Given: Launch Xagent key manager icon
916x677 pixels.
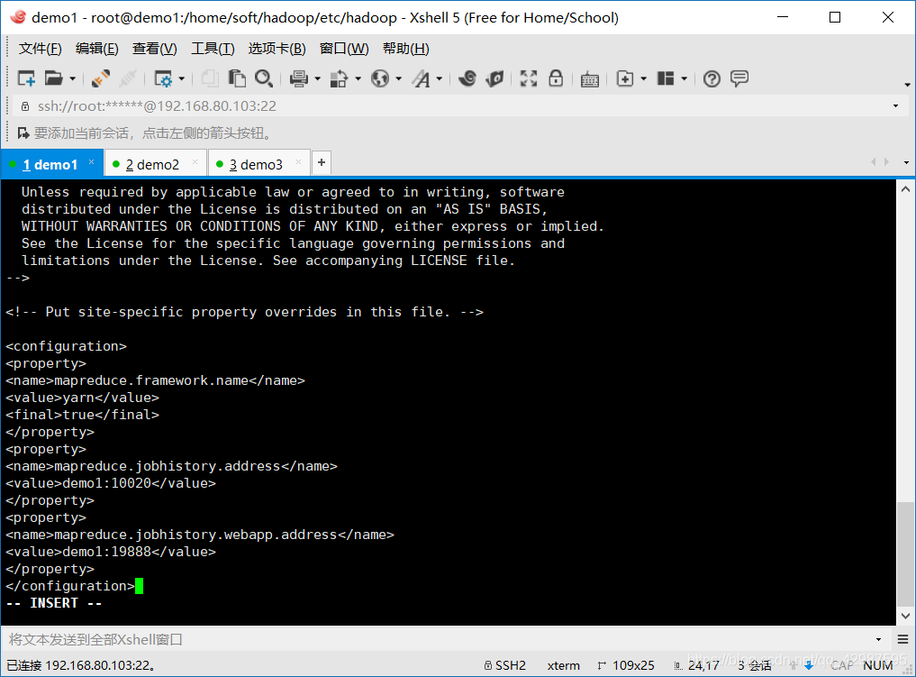Looking at the screenshot, I should click(494, 78).
